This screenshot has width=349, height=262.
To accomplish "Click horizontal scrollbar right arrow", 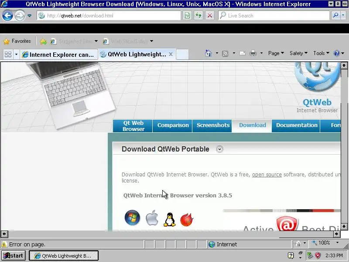I will click(x=337, y=234).
